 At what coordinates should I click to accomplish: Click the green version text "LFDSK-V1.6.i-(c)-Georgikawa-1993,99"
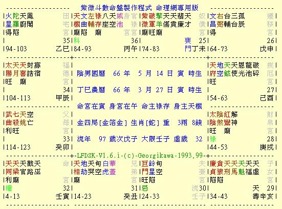click(x=140, y=155)
